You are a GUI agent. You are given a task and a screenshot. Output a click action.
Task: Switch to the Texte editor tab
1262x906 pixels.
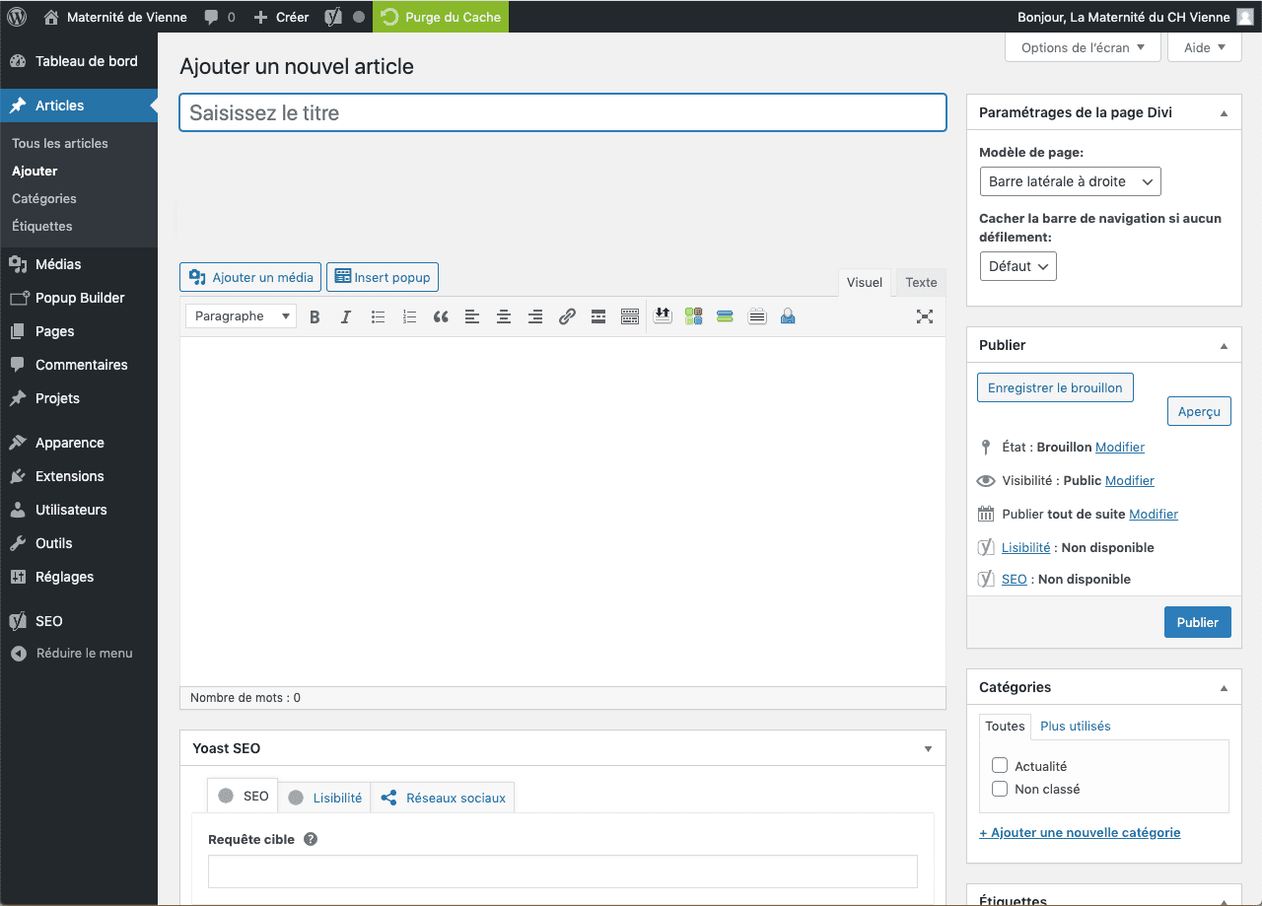click(x=921, y=282)
